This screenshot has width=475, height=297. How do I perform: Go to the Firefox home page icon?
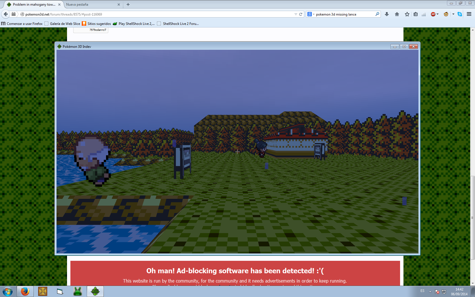397,14
